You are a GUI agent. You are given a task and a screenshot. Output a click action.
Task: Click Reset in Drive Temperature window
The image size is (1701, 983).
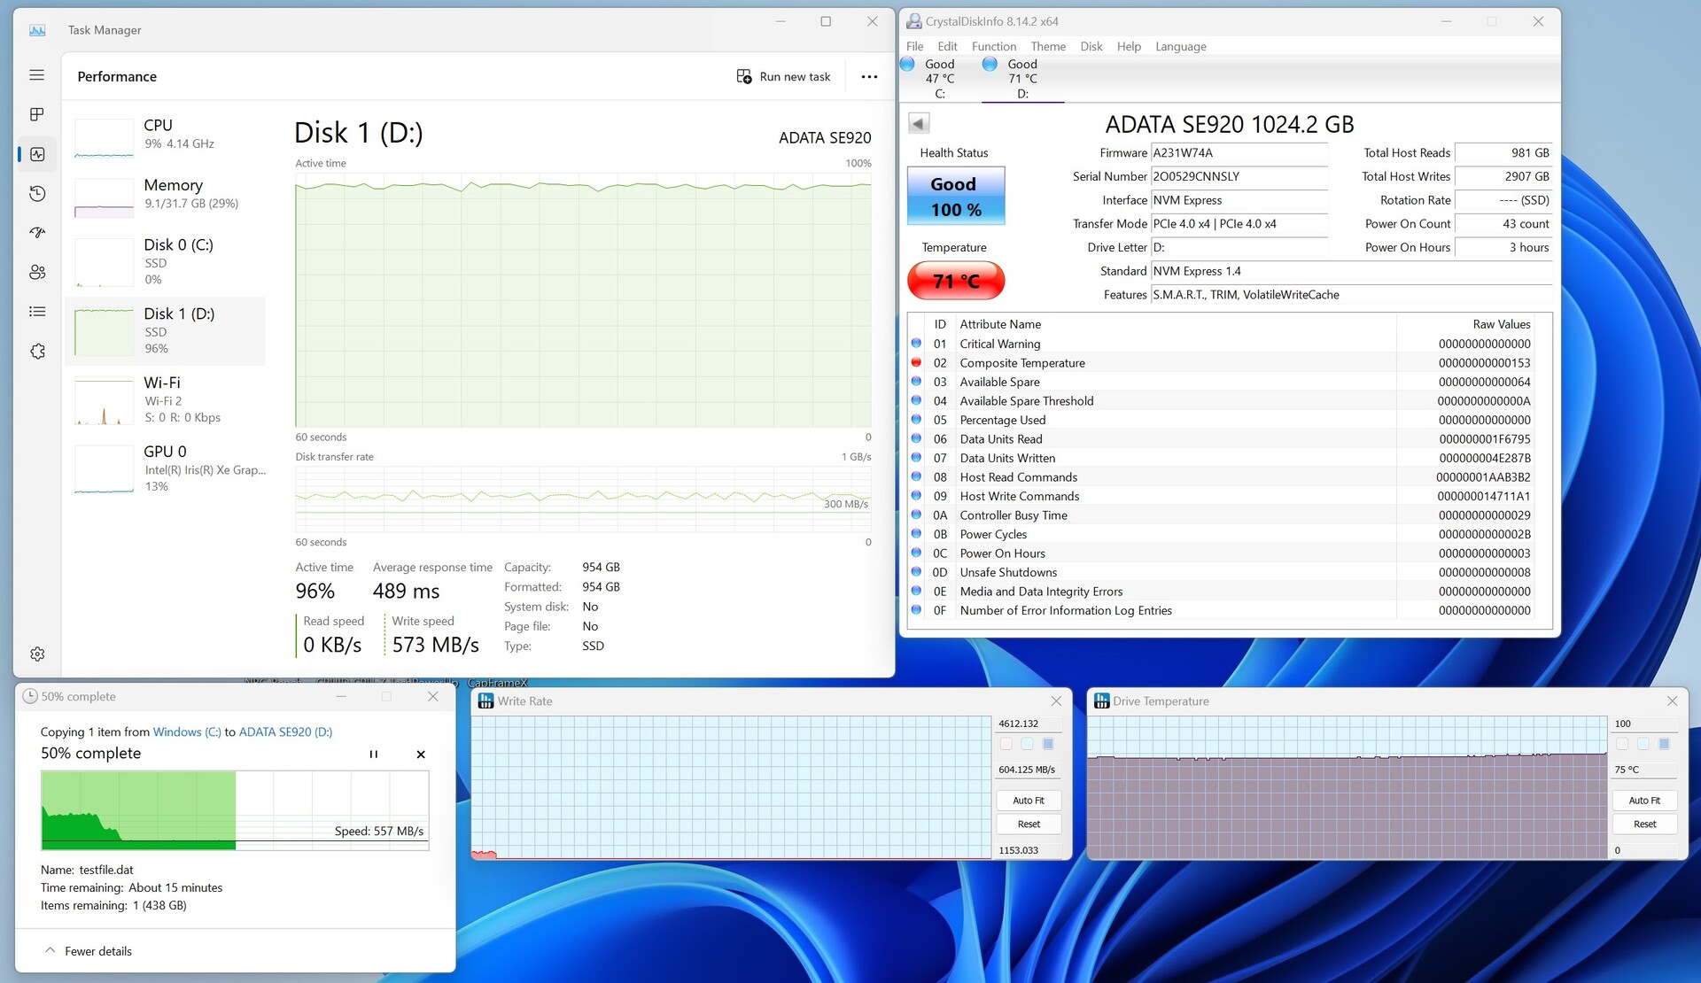tap(1643, 824)
